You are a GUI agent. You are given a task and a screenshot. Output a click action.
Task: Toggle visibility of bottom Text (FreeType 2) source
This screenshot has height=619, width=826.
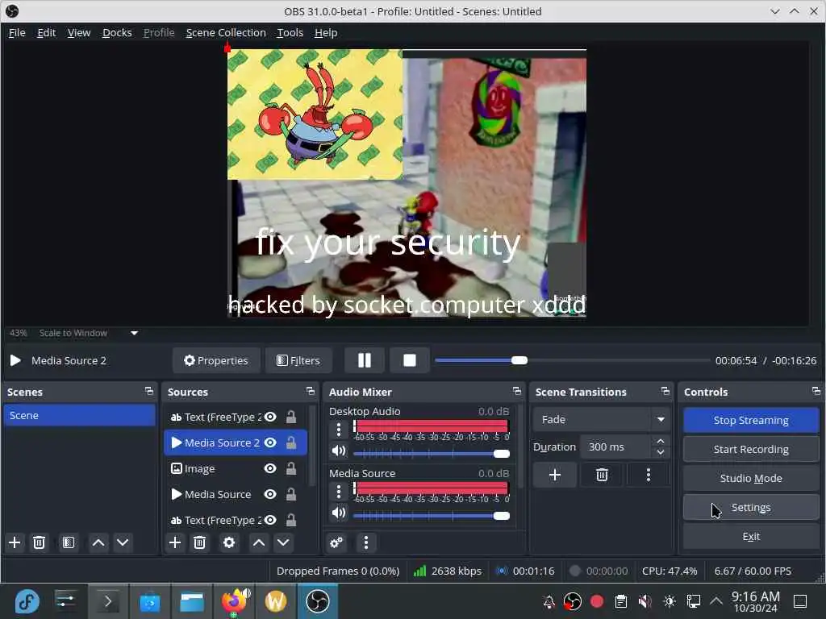[x=270, y=520]
